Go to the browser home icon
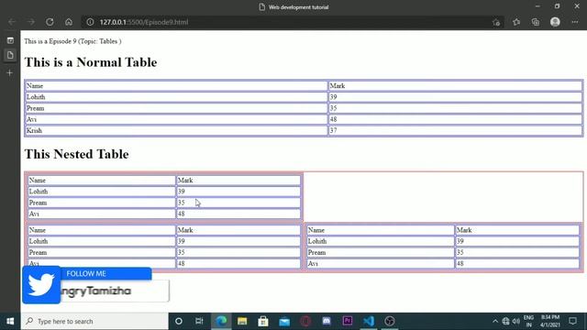The height and width of the screenshot is (330, 587). click(69, 22)
